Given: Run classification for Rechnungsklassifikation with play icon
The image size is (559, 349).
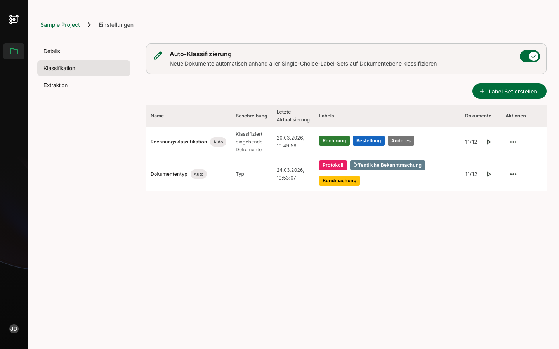Looking at the screenshot, I should click(489, 142).
